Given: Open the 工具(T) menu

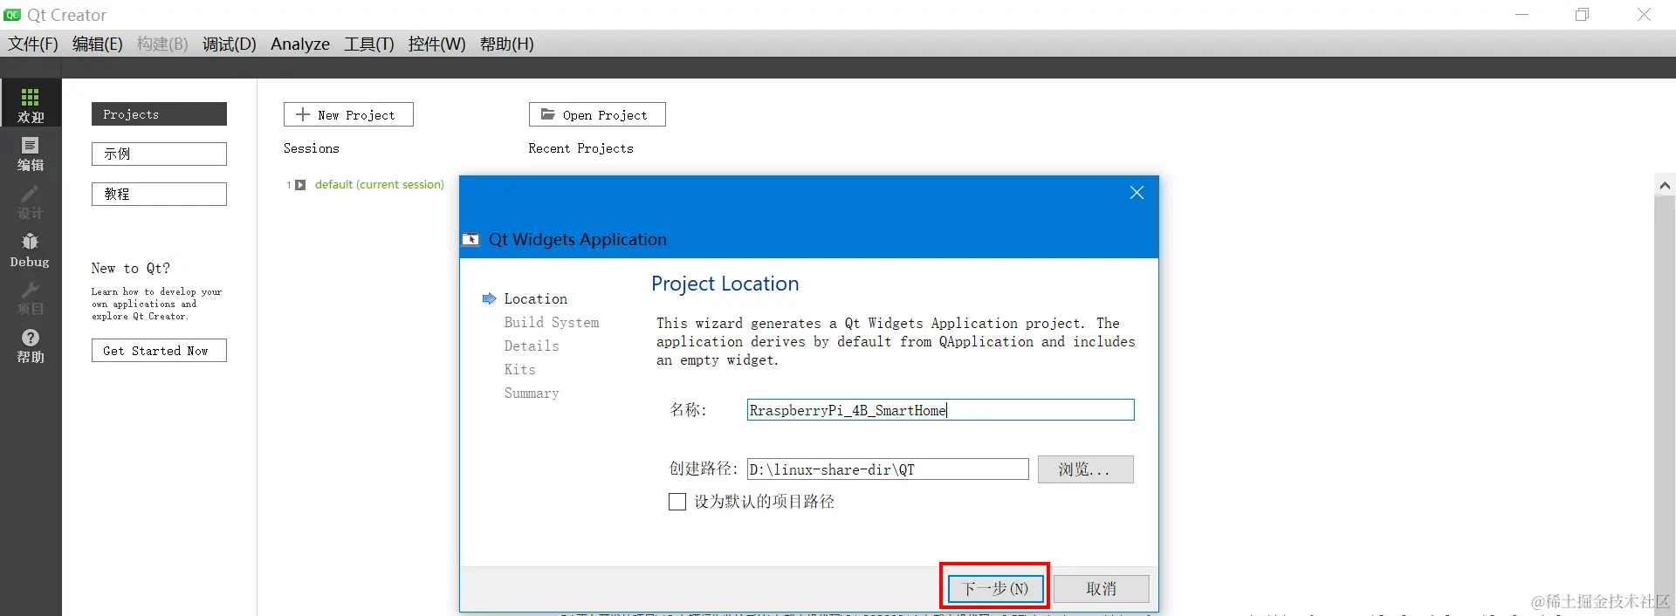Looking at the screenshot, I should (x=369, y=44).
